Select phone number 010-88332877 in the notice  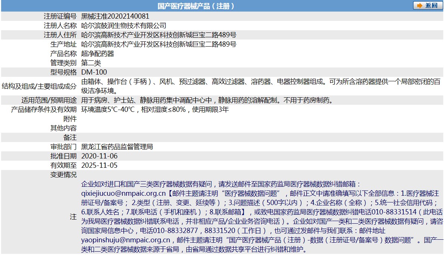pos(176,231)
